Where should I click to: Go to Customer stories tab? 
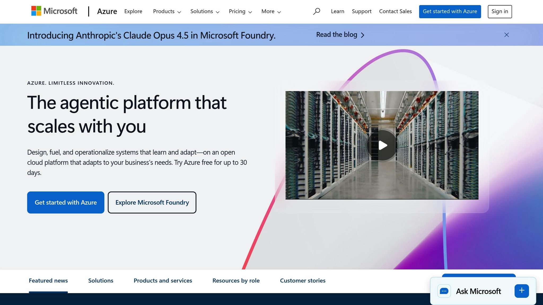pyautogui.click(x=303, y=281)
